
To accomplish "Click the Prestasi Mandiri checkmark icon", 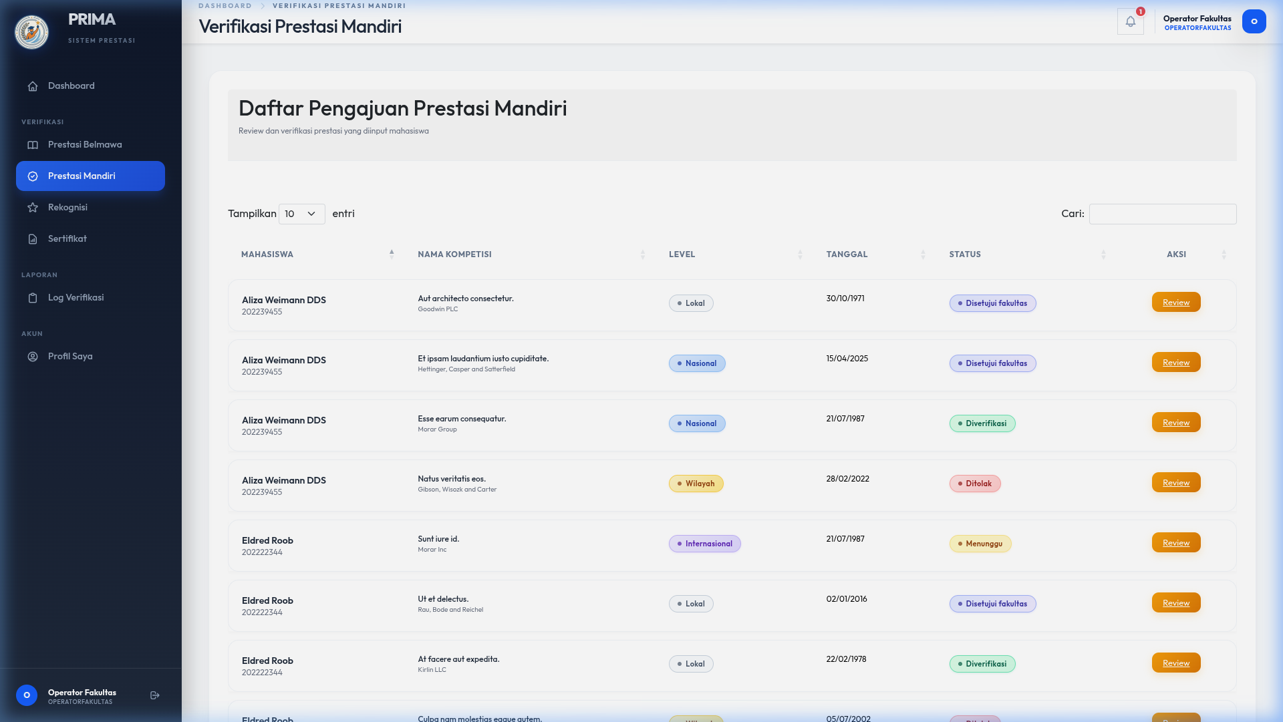I will coord(33,176).
